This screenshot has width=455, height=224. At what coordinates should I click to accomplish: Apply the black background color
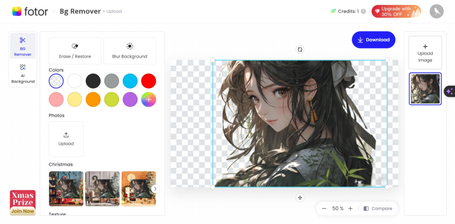click(93, 81)
